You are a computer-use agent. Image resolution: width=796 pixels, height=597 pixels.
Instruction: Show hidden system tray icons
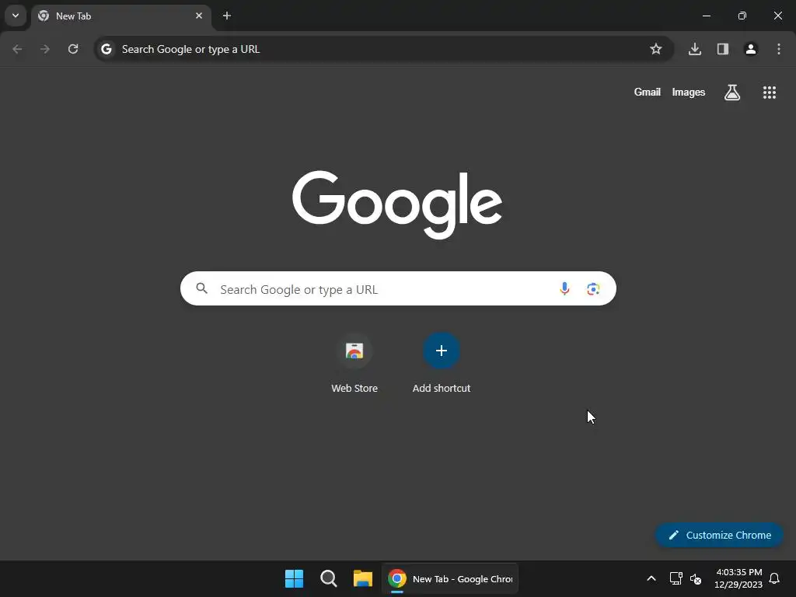(651, 578)
